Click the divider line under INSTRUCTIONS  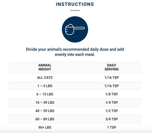coord(75,10)
